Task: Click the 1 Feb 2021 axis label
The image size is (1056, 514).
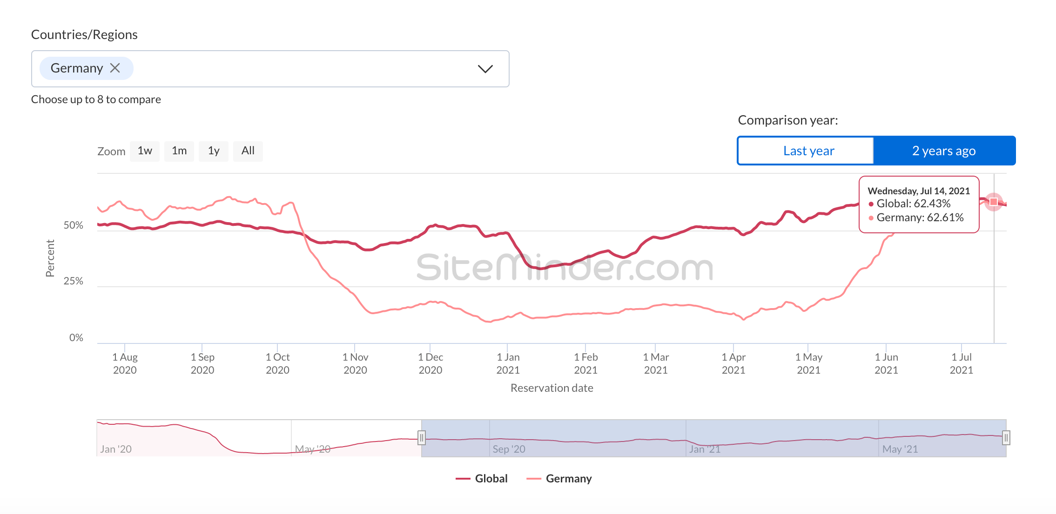Action: [x=585, y=363]
